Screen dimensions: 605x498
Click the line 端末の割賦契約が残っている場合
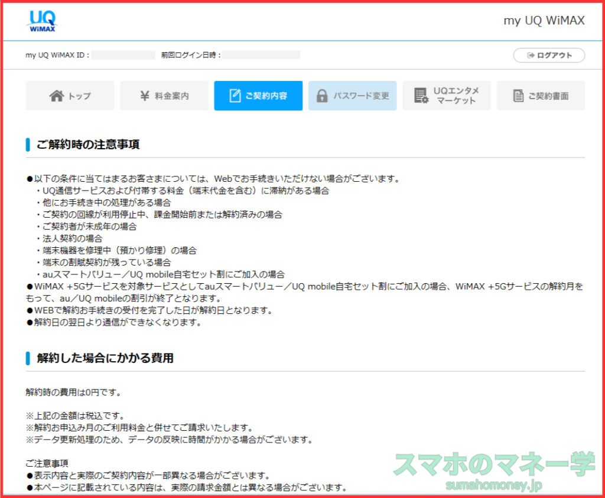[104, 263]
